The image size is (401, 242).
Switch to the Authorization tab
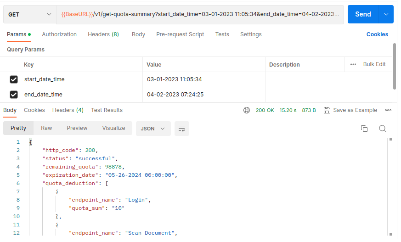pos(59,34)
